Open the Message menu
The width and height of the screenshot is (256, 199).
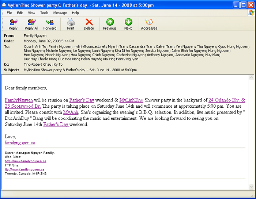(60, 13)
